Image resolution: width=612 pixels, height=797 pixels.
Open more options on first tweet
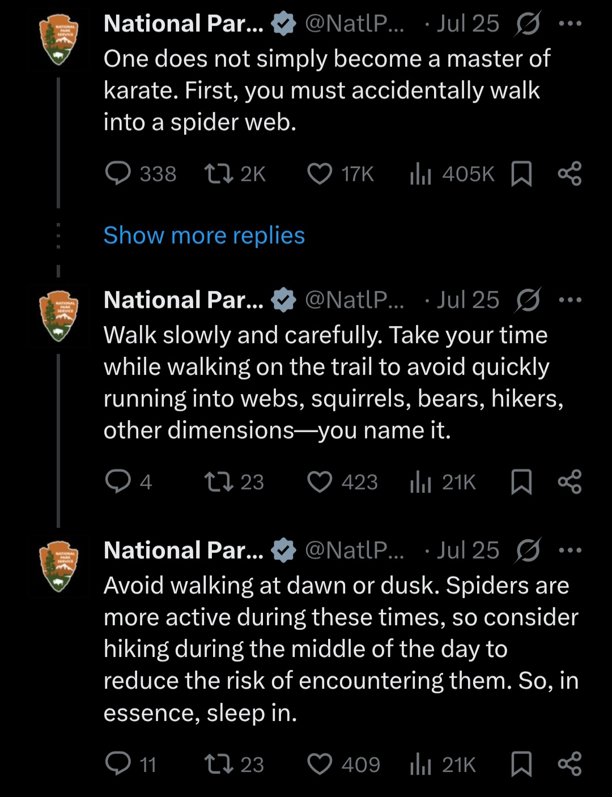570,23
